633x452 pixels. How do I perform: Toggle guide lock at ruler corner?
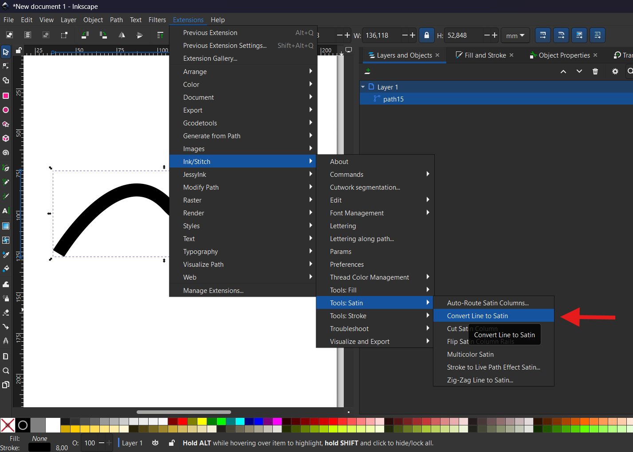[19, 50]
